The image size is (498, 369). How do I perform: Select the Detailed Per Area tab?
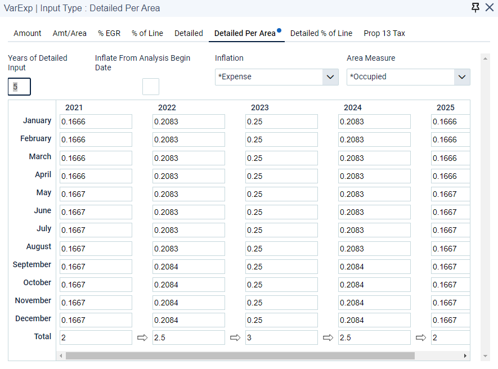pyautogui.click(x=245, y=33)
